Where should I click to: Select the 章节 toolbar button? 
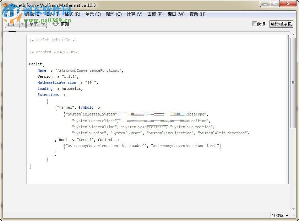click(x=34, y=24)
